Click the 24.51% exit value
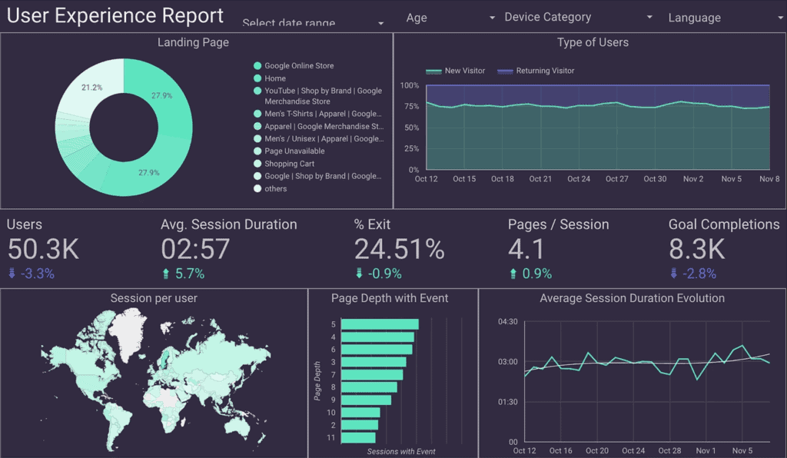The image size is (787, 458). (400, 249)
